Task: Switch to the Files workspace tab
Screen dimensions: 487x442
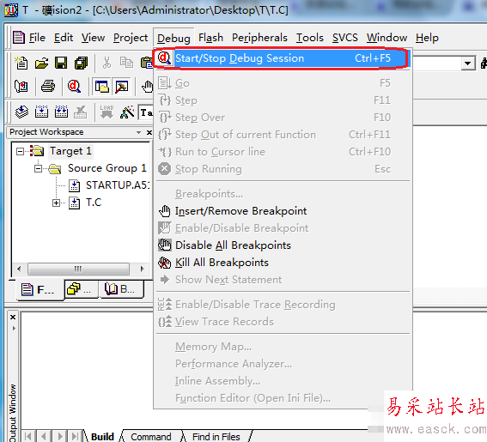Action: pyautogui.click(x=40, y=289)
